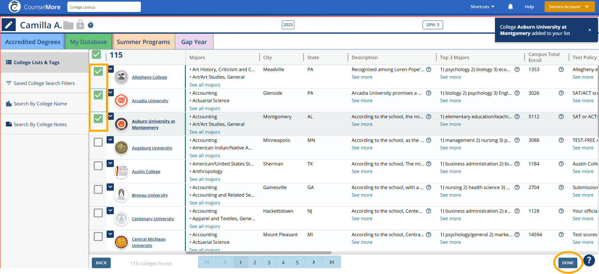Click enrollment help icon for 5112 row

tap(561, 117)
